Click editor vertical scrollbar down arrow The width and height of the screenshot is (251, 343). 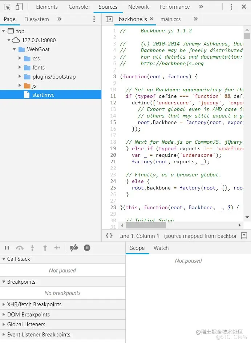tap(247, 217)
